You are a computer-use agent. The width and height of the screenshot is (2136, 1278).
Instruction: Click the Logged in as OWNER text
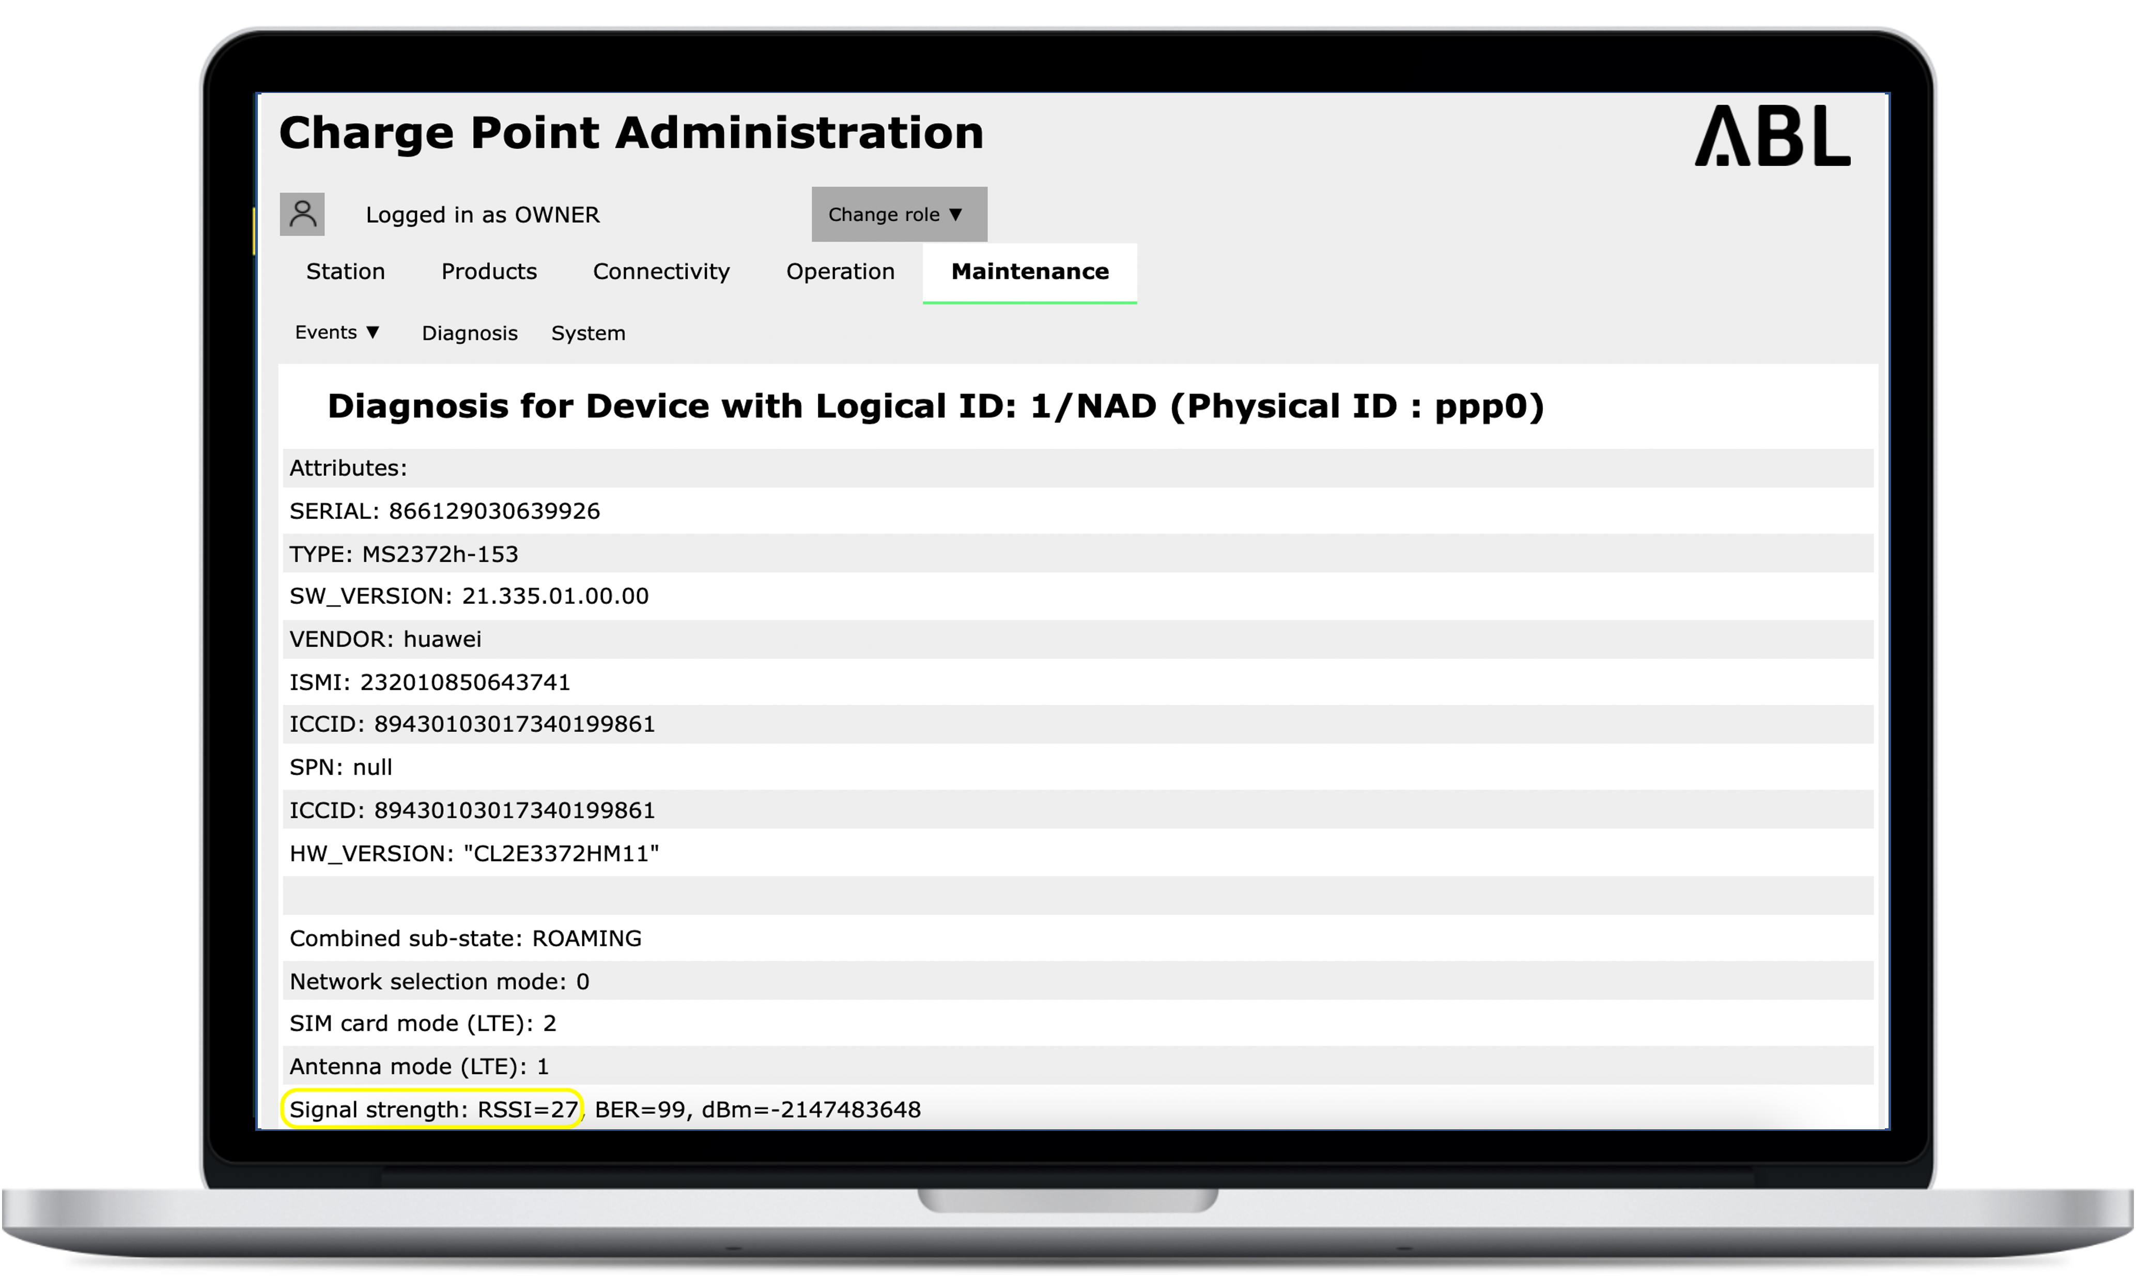[x=482, y=214]
